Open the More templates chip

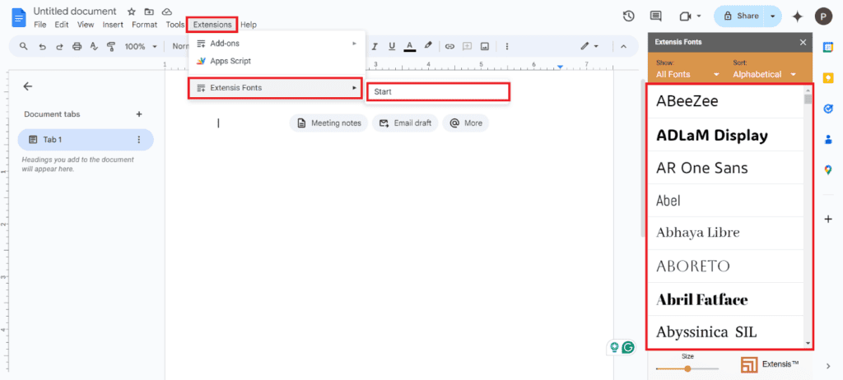coord(466,123)
